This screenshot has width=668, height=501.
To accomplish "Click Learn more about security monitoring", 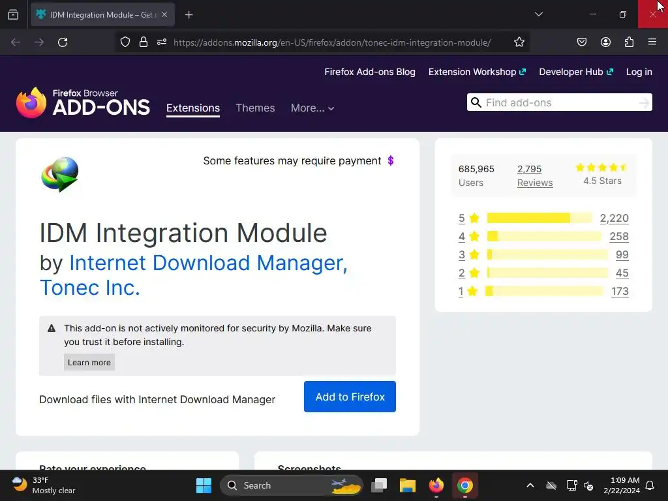I will (x=89, y=363).
